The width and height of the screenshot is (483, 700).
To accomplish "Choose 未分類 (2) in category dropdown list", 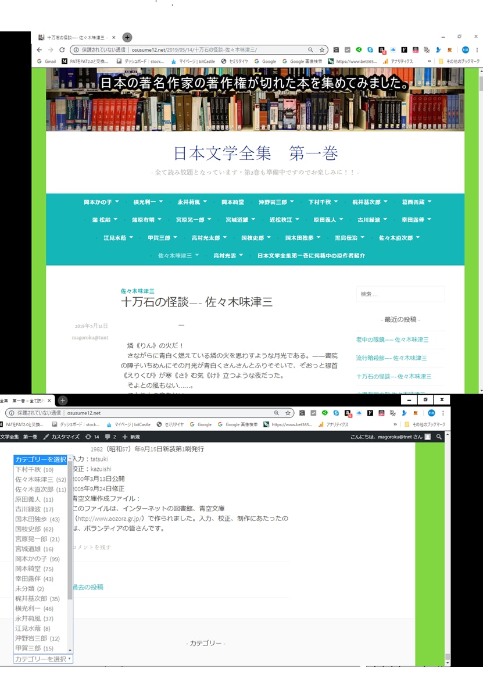I will (40, 588).
